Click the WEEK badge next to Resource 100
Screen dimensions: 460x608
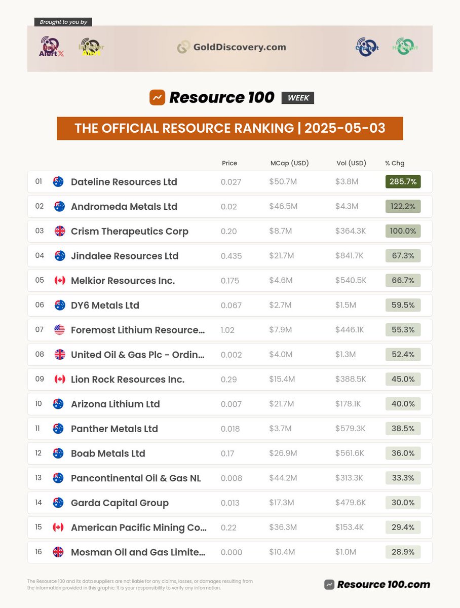click(298, 98)
